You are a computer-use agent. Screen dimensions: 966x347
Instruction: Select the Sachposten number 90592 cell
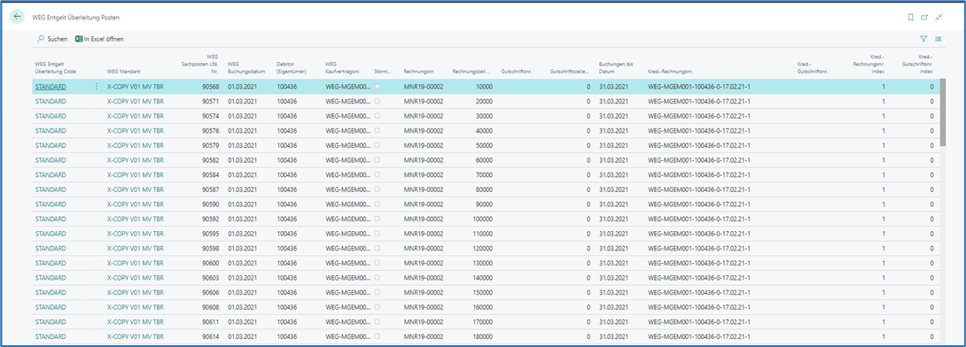[x=211, y=219]
